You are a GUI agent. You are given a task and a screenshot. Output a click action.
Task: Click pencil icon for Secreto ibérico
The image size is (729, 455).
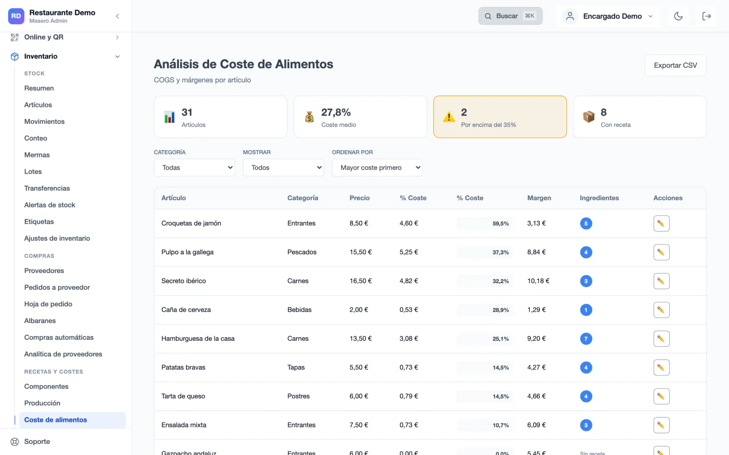pos(661,281)
